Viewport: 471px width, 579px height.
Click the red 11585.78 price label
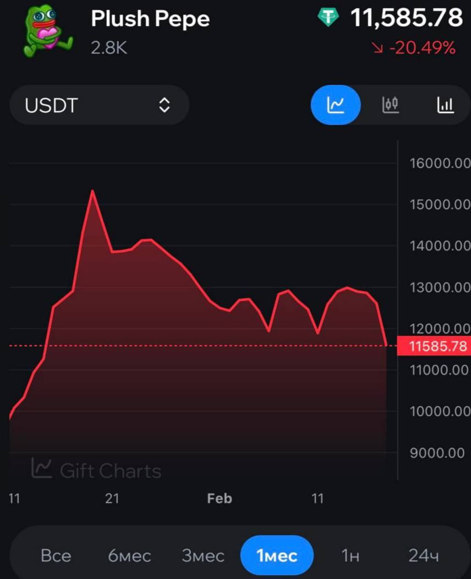point(438,346)
